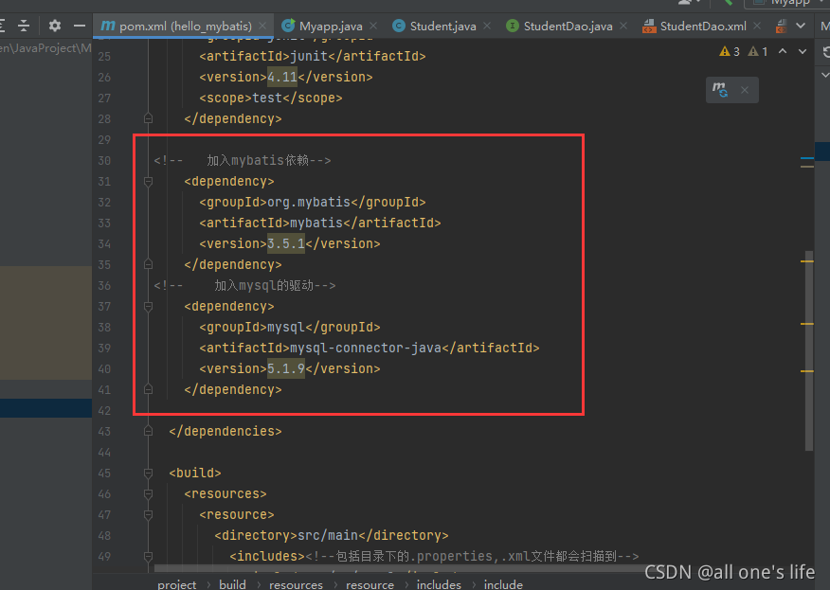The image size is (830, 590).
Task: Click groupId org.mybatis text
Action: point(309,202)
